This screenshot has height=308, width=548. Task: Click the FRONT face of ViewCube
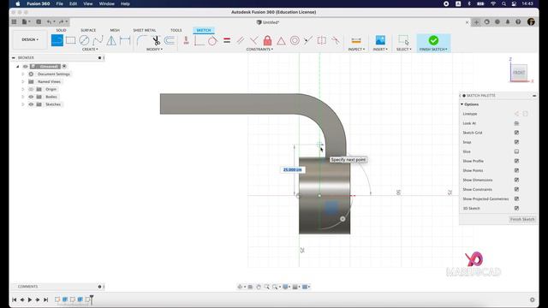pos(519,73)
